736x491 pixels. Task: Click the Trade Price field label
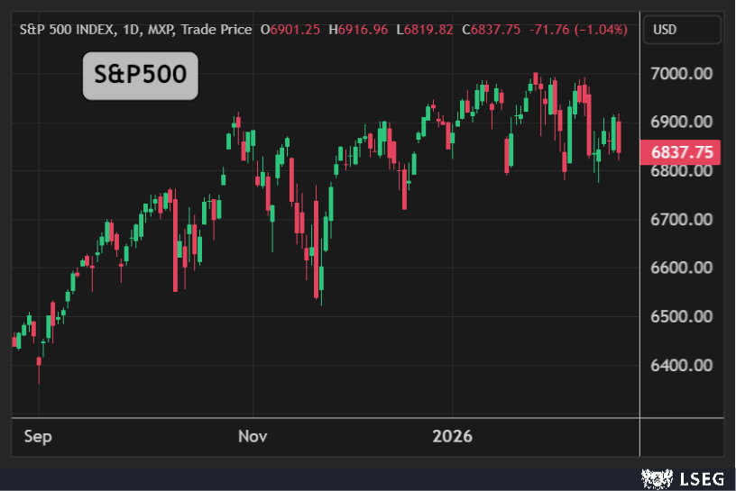(x=216, y=30)
